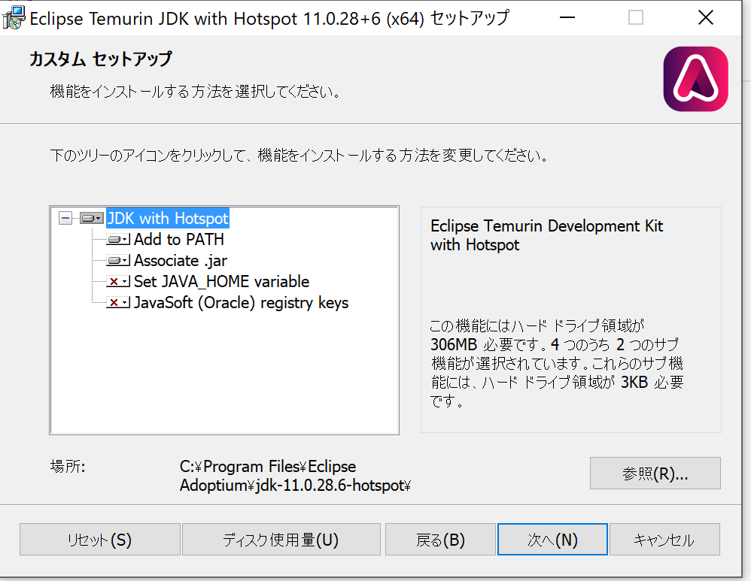The width and height of the screenshot is (751, 581).
Task: Minimize the setup window
Action: pos(567,18)
